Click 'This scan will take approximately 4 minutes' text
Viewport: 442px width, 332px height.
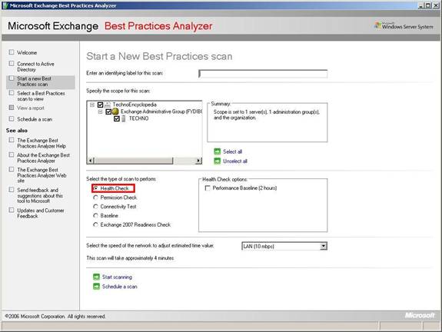pos(130,258)
